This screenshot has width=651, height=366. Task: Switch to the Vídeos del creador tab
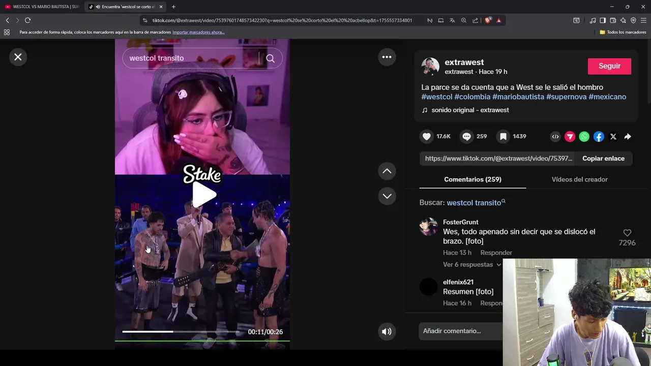coord(580,179)
